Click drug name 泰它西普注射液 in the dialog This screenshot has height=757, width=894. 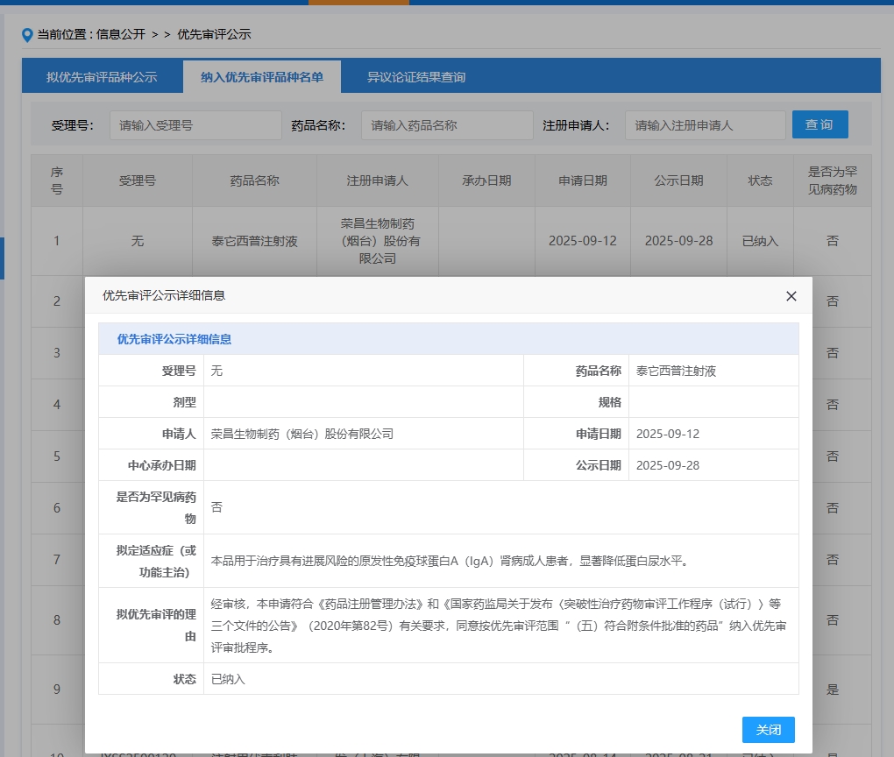tap(677, 371)
